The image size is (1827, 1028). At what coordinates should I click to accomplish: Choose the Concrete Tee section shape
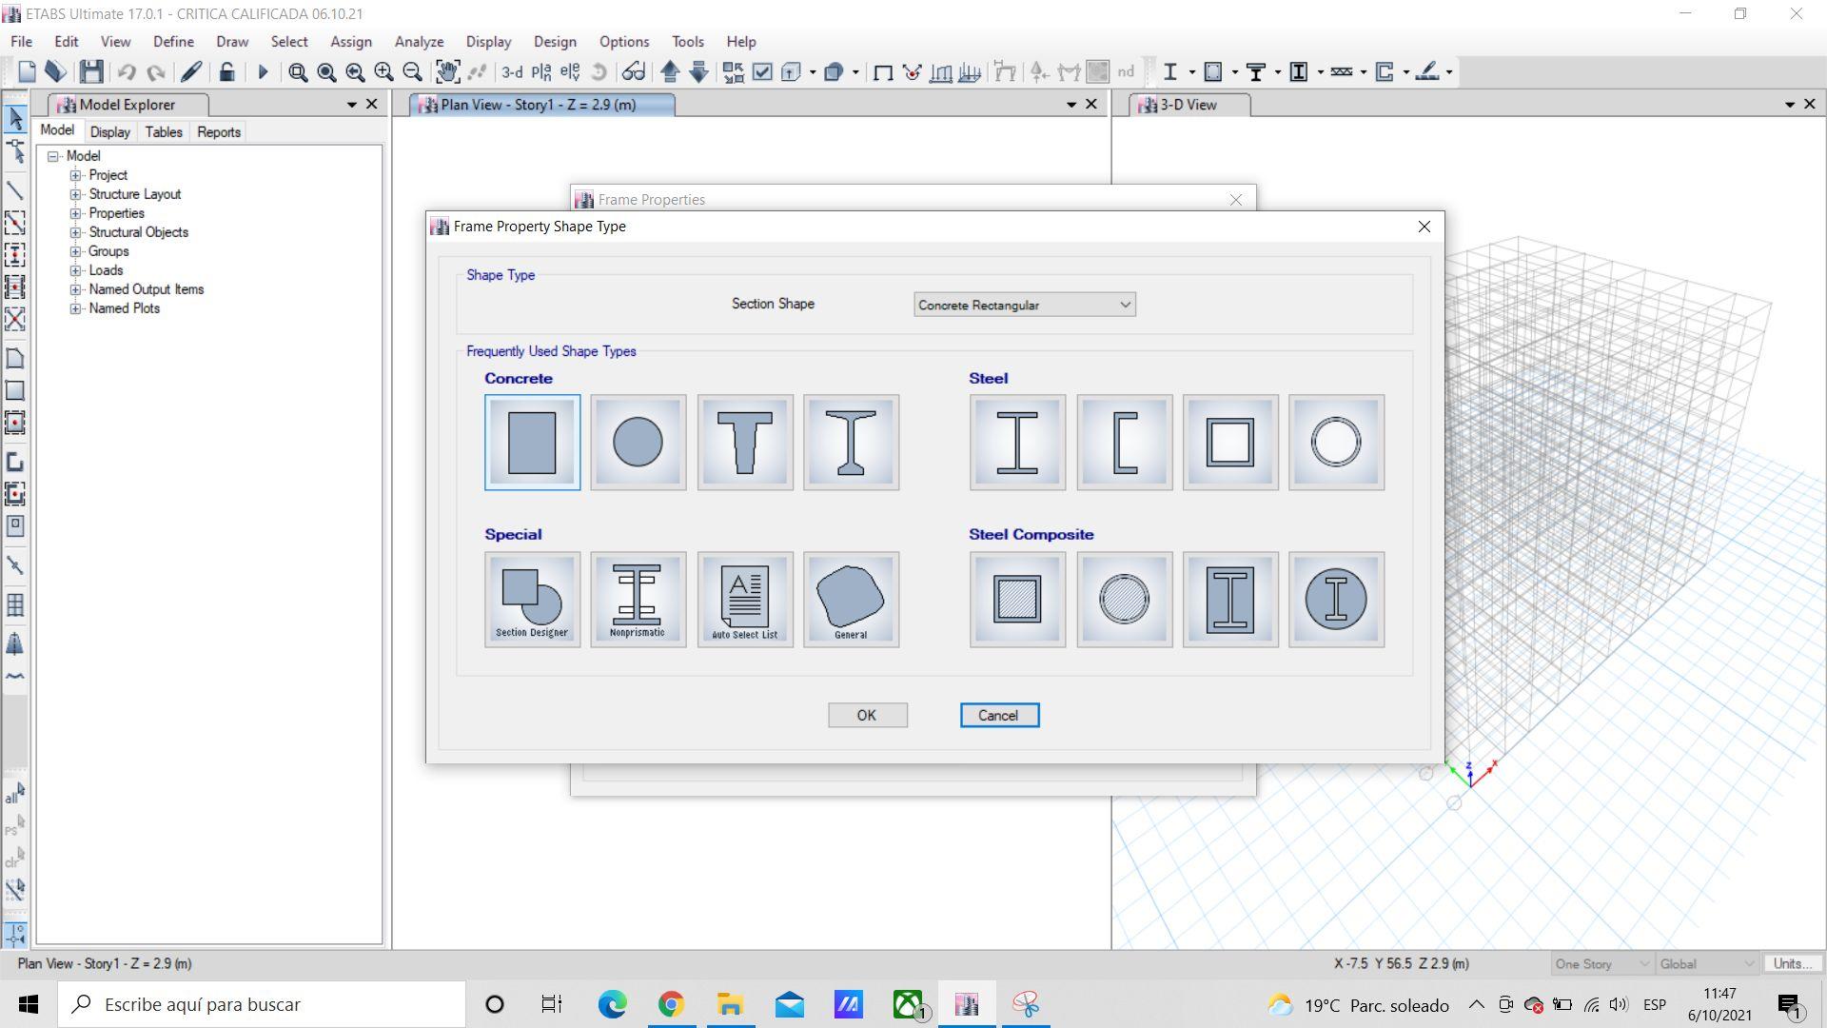point(744,443)
